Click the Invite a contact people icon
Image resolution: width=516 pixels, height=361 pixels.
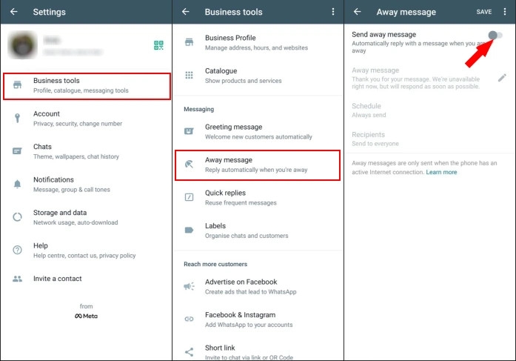[18, 279]
